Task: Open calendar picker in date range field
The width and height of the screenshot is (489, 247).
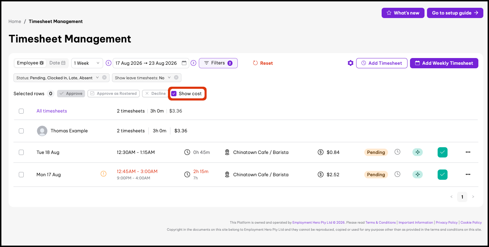Action: [x=184, y=63]
